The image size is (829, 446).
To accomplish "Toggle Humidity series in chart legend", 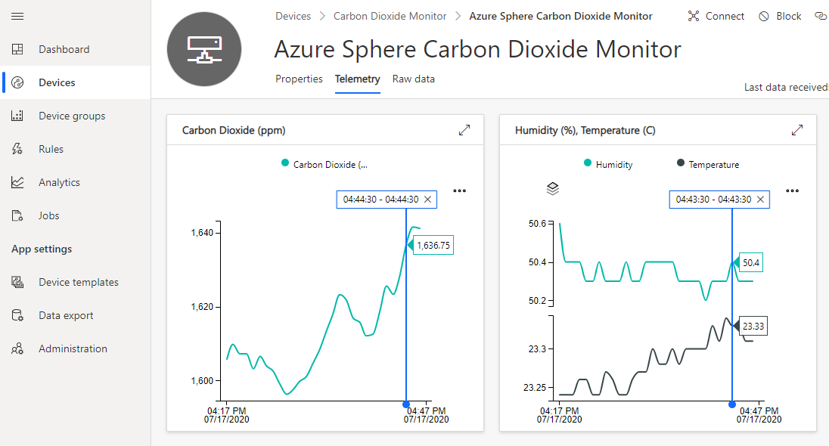I will 608,164.
